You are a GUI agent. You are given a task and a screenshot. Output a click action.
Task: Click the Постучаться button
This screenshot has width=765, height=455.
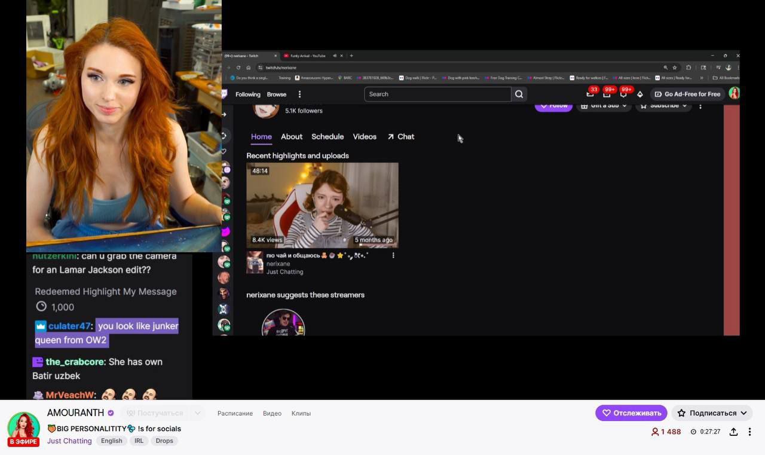click(155, 413)
